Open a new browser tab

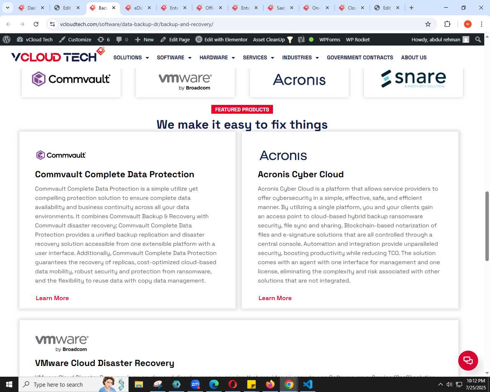click(x=412, y=8)
